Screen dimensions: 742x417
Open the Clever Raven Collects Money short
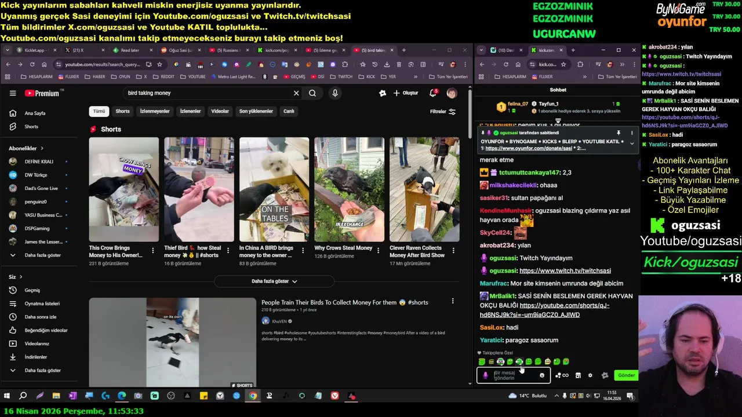coord(424,189)
